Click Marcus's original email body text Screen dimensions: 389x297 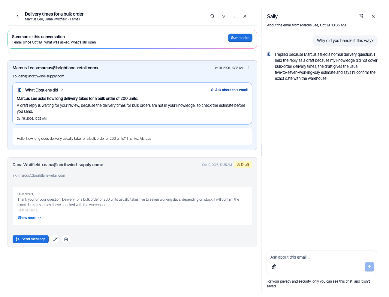point(84,139)
